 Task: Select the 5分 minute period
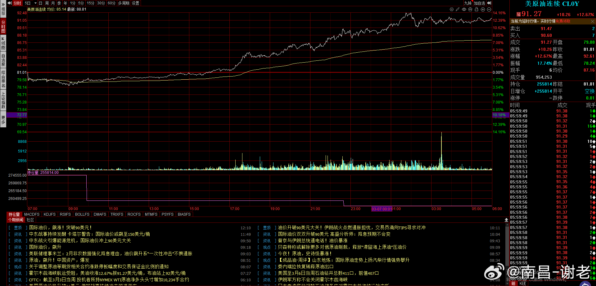[81, 3]
